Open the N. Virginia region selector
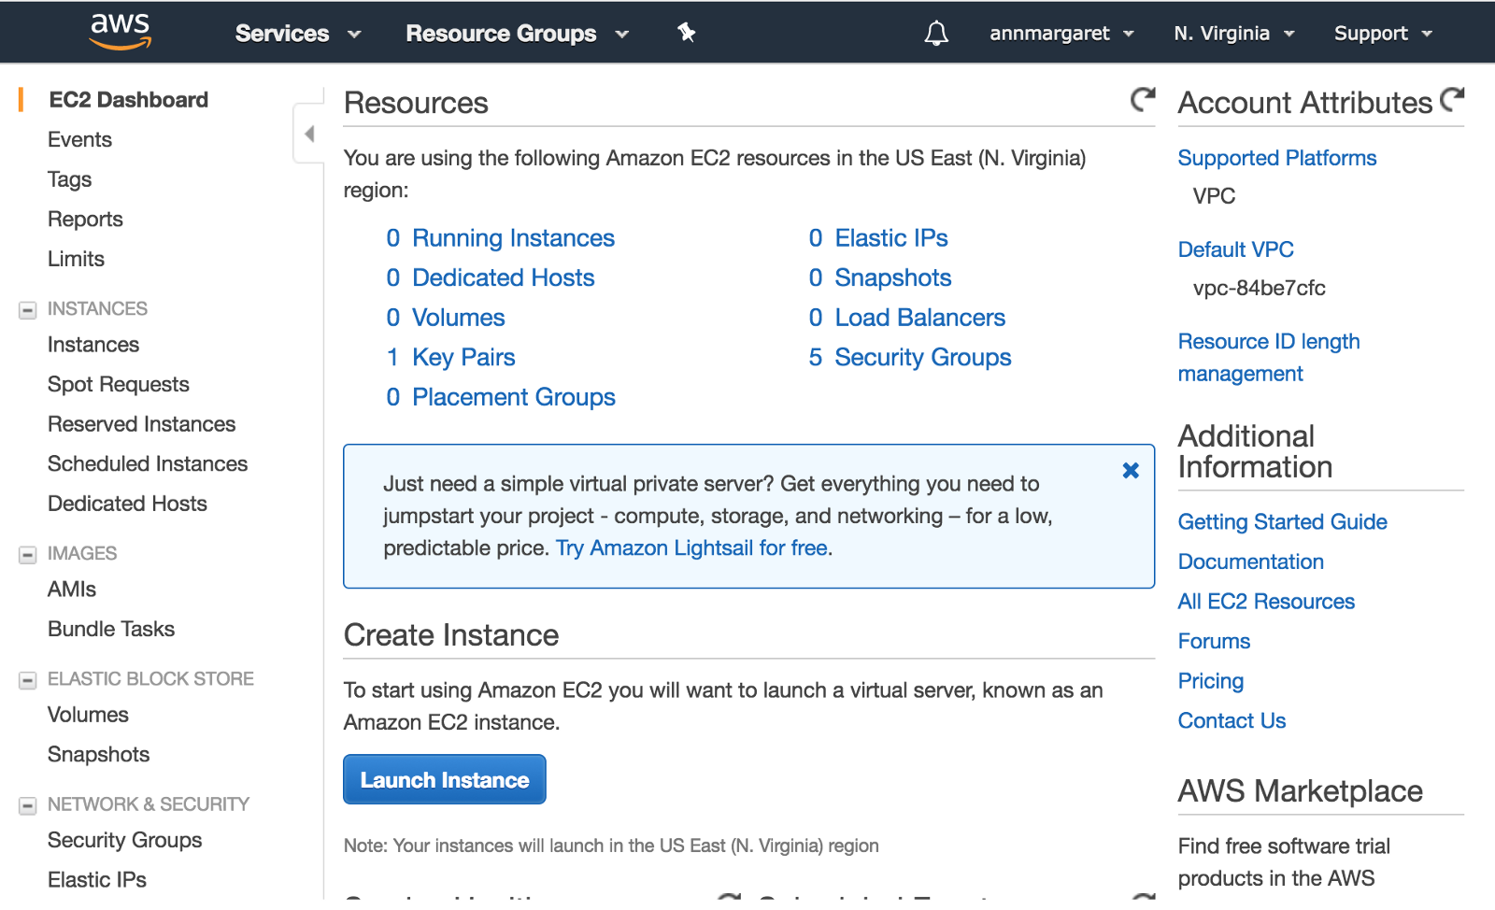1495x910 pixels. (1233, 34)
